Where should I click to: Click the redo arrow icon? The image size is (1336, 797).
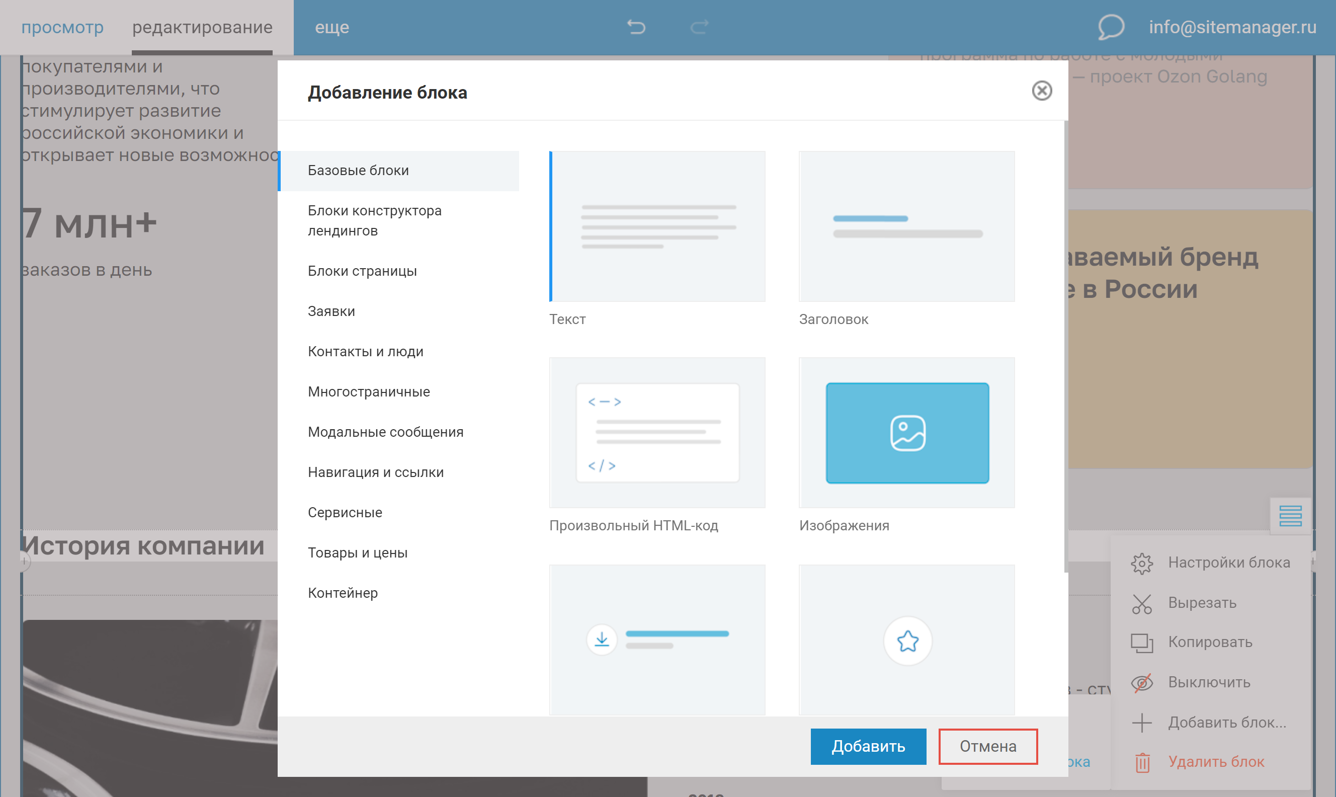coord(699,27)
